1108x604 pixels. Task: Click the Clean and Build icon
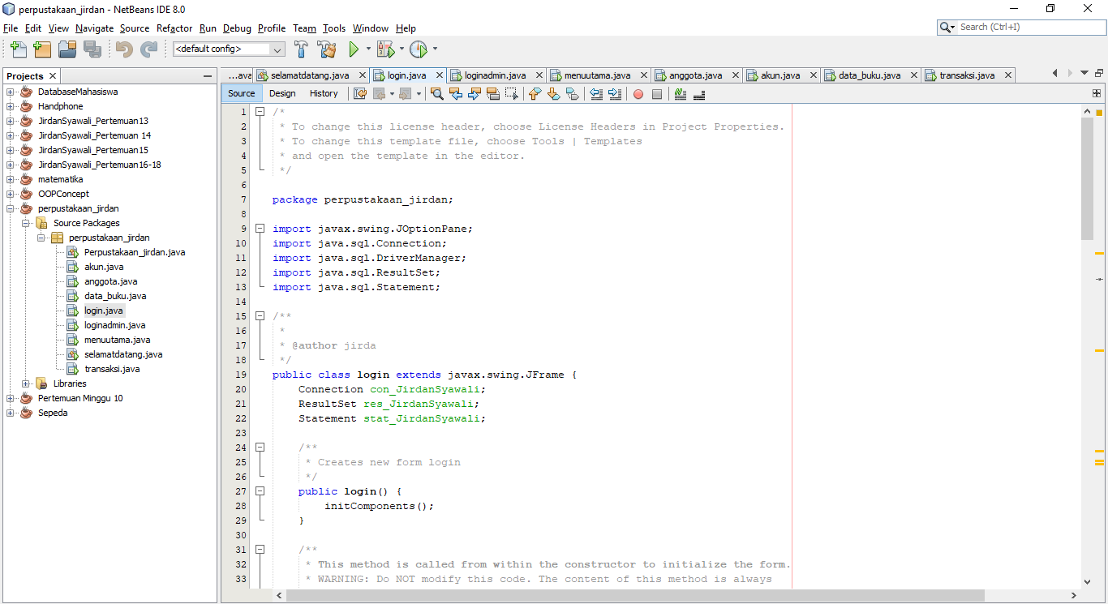[327, 49]
